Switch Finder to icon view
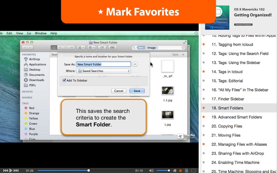Image resolution: width=277 pixels, height=173 pixels. 54,47
